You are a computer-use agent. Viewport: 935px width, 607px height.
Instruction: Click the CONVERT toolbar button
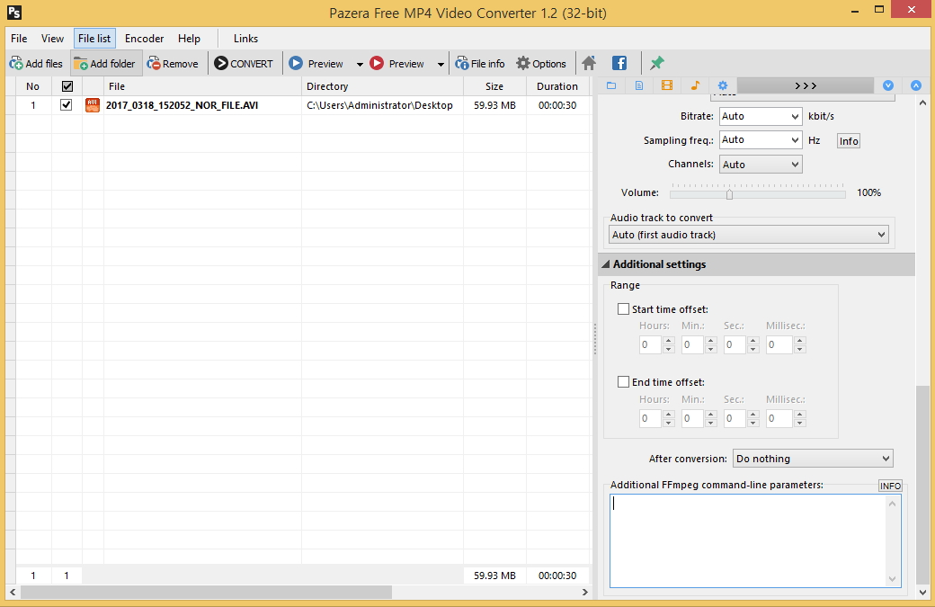[x=244, y=64]
